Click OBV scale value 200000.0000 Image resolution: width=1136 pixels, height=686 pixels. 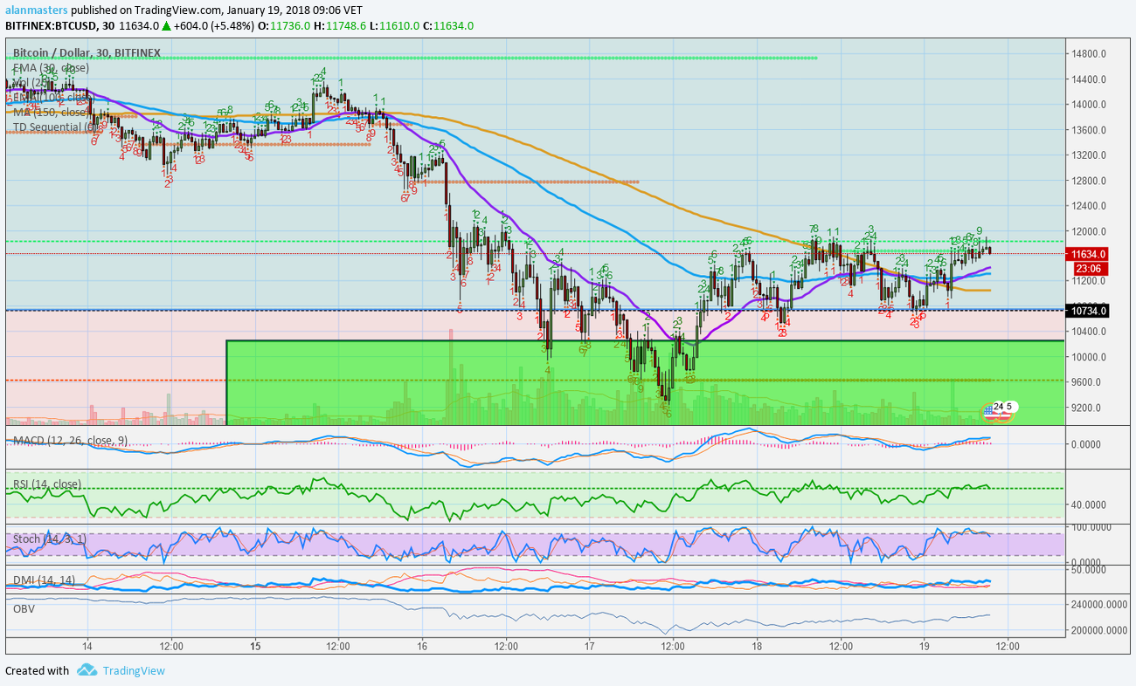click(1098, 630)
